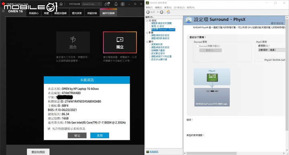Open the OMEN notifications bell
The height and width of the screenshot is (155, 289).
tap(116, 4)
